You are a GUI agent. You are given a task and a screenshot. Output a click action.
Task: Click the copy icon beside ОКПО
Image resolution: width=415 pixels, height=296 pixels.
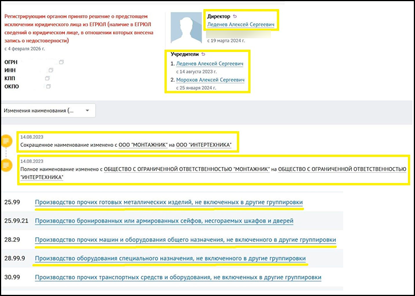48,86
